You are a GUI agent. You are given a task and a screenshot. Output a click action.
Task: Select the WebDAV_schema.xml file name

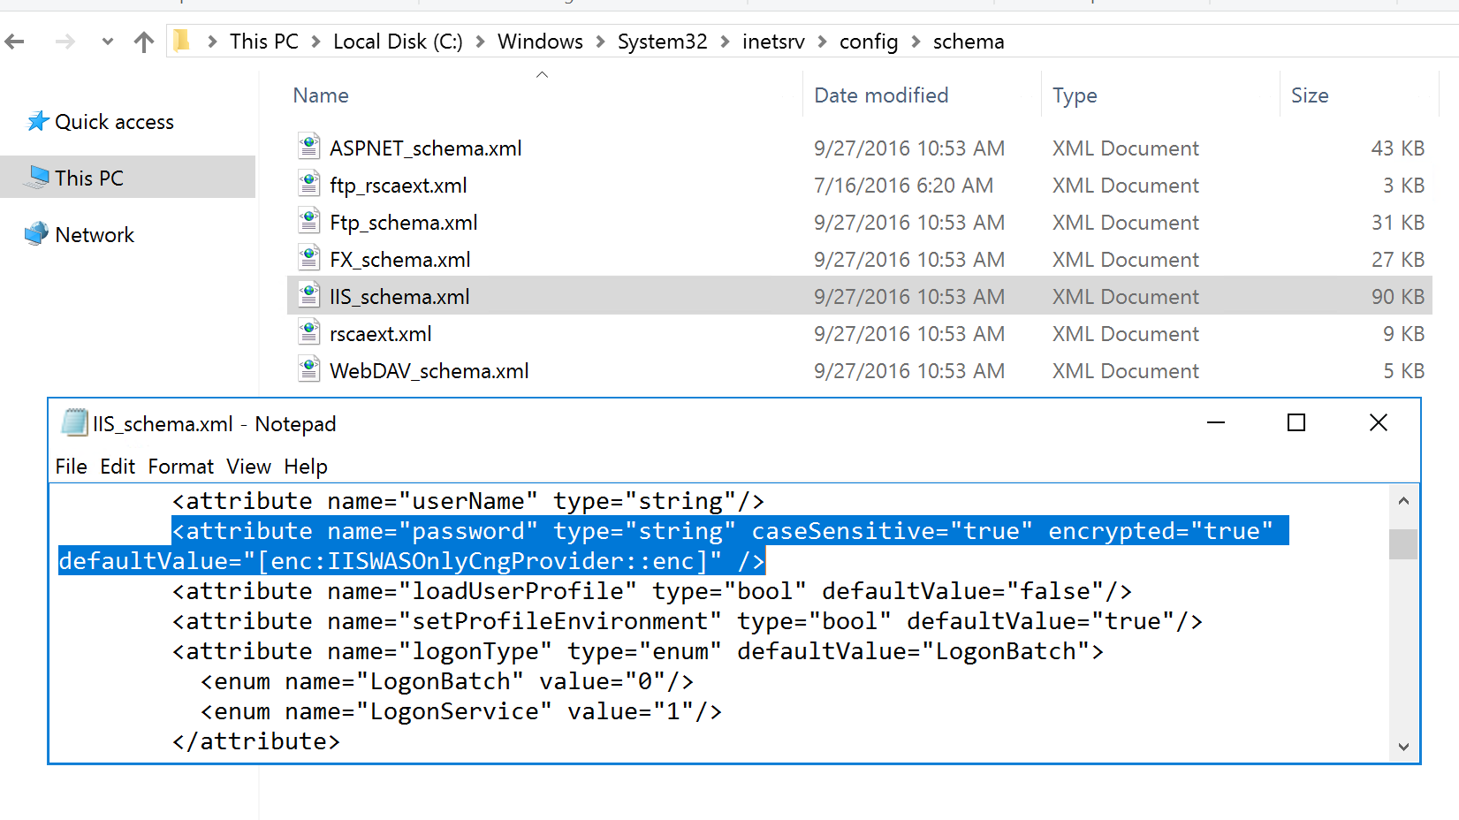click(429, 371)
